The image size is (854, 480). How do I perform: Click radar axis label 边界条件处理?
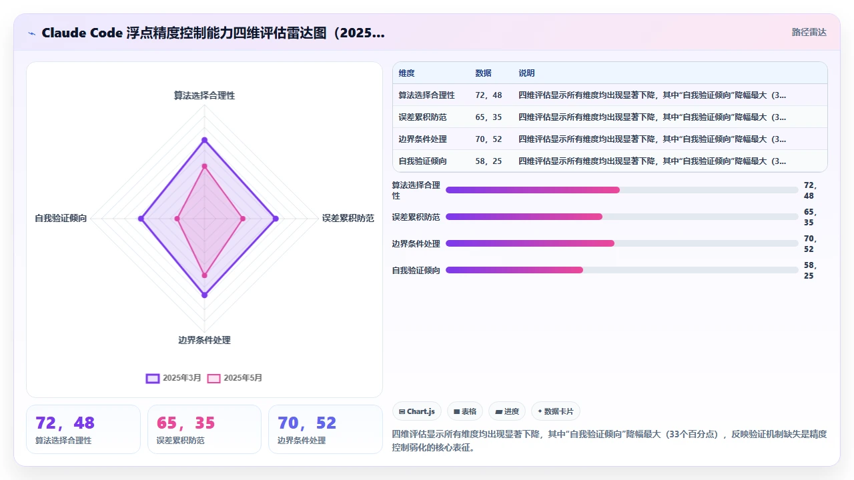click(x=204, y=340)
